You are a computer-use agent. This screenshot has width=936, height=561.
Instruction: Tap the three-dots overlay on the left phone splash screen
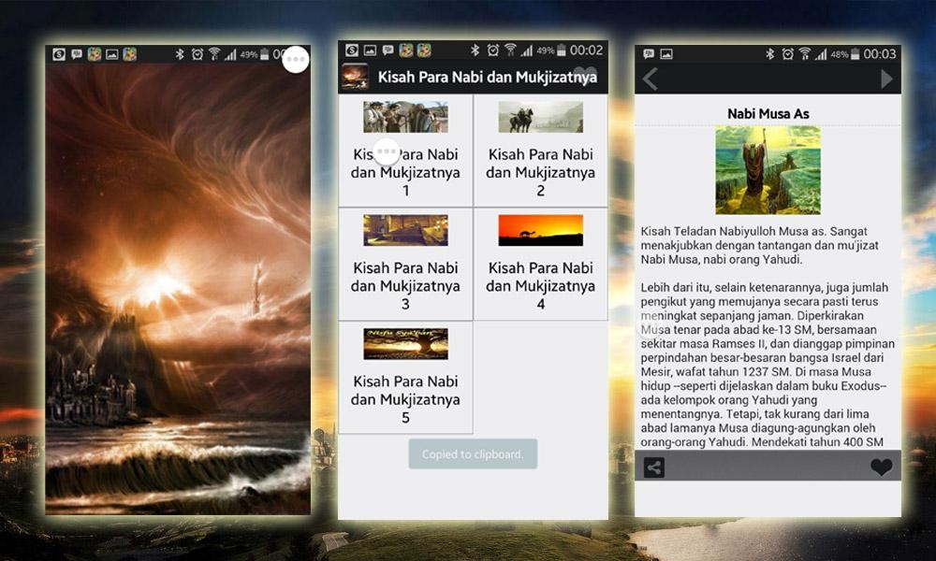click(x=296, y=59)
